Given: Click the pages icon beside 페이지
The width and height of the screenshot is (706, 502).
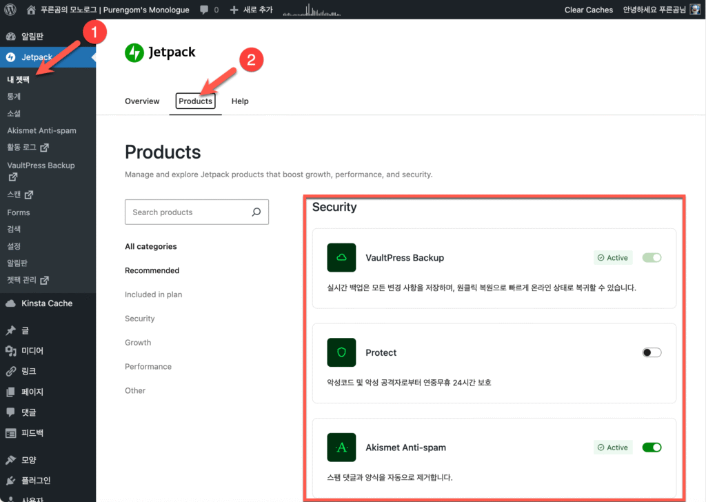Looking at the screenshot, I should [11, 392].
